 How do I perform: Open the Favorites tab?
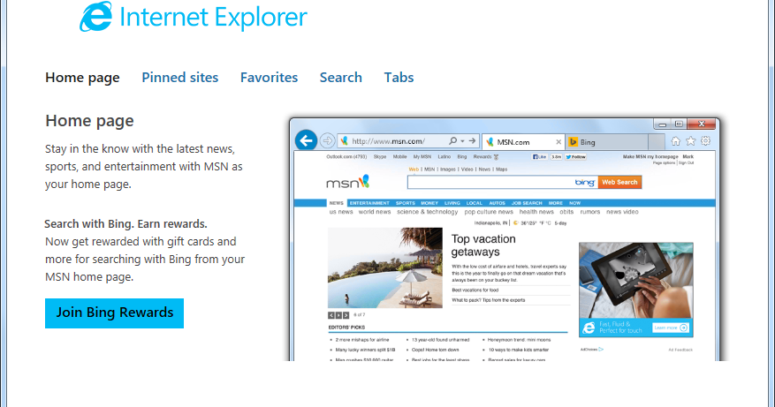(269, 78)
